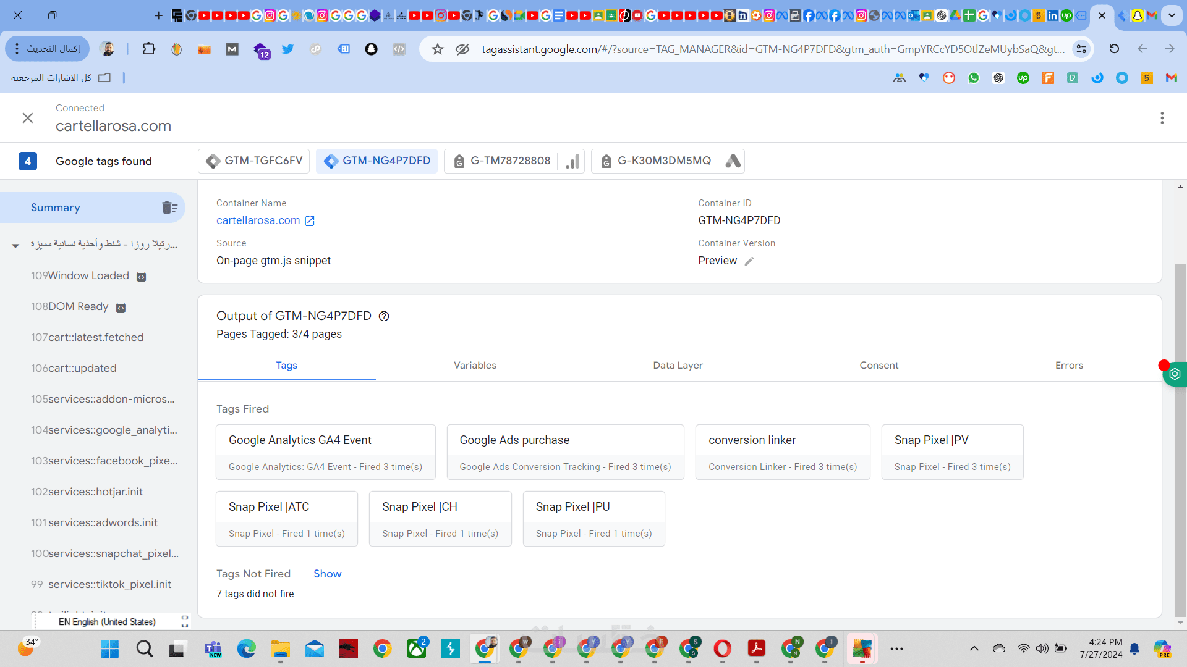Select the 108 DOM Ready event
This screenshot has width=1187, height=667.
click(78, 307)
